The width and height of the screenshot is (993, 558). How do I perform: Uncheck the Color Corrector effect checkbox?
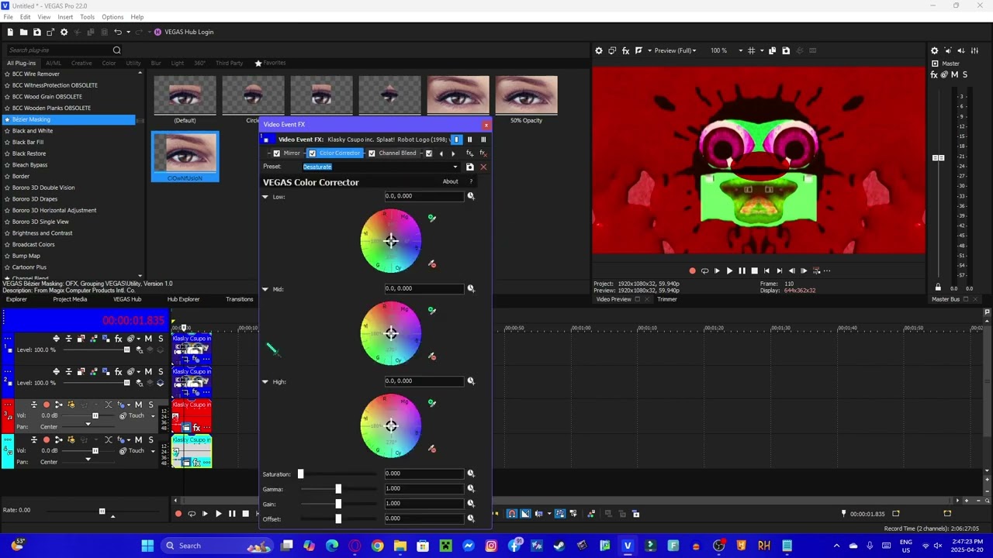(x=312, y=153)
